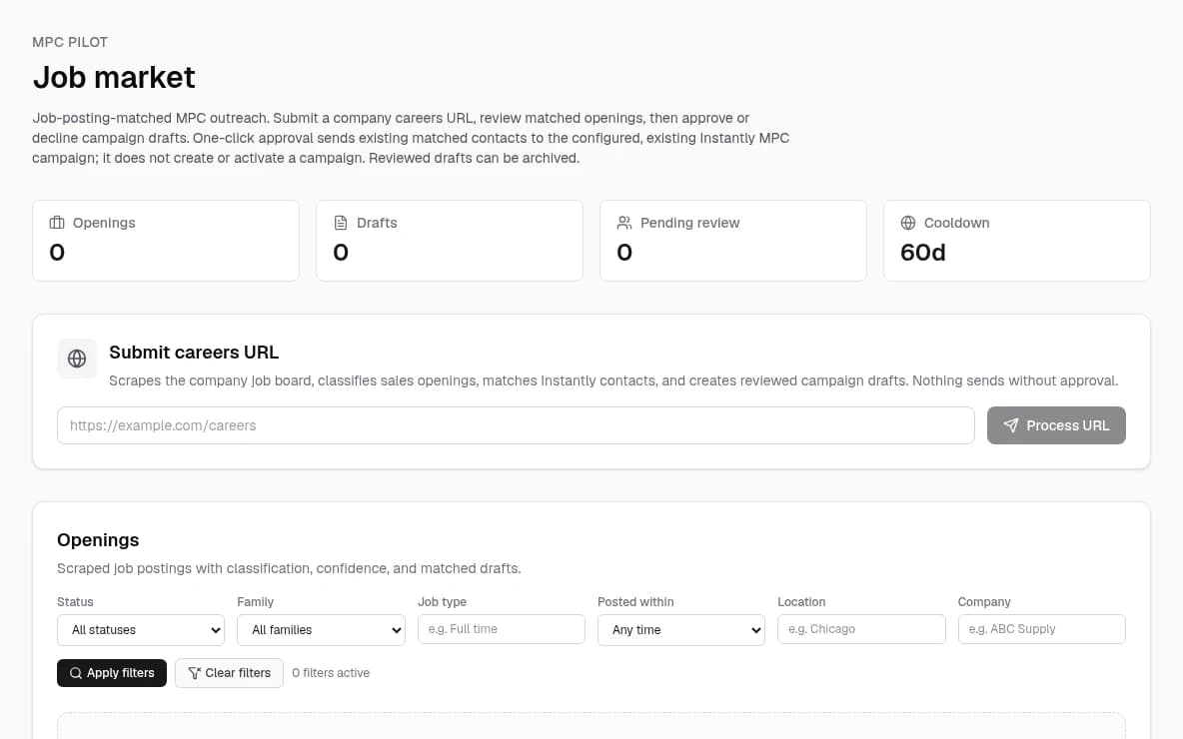Click the magnifier icon in Apply filters
Viewport: 1183px width, 739px height.
point(76,673)
